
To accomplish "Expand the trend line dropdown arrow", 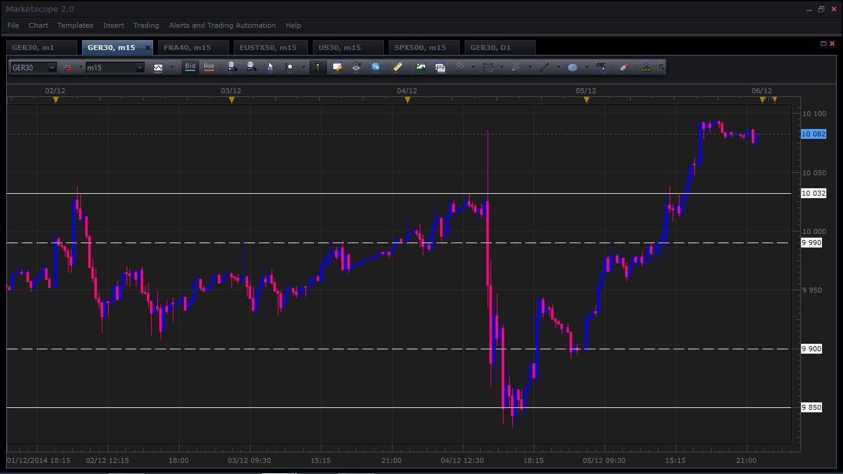I will (x=559, y=67).
